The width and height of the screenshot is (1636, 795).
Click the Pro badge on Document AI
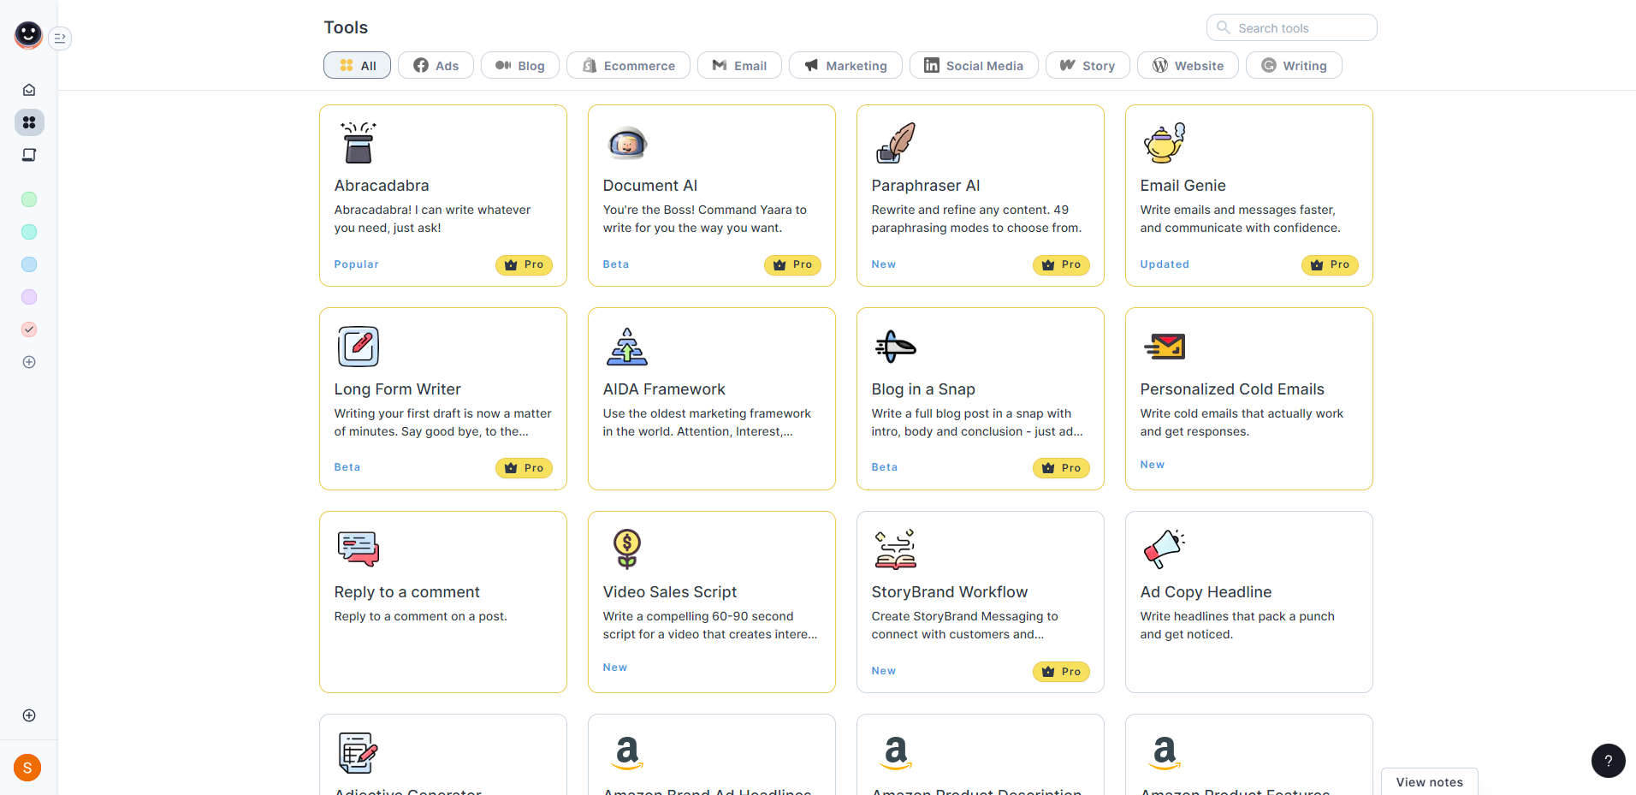792,265
